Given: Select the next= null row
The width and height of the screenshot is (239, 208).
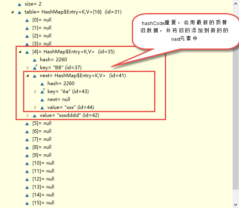Looking at the screenshot, I should click(59, 99).
